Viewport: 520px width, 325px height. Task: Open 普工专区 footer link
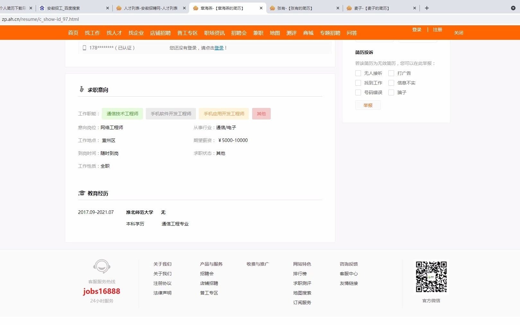pyautogui.click(x=209, y=293)
